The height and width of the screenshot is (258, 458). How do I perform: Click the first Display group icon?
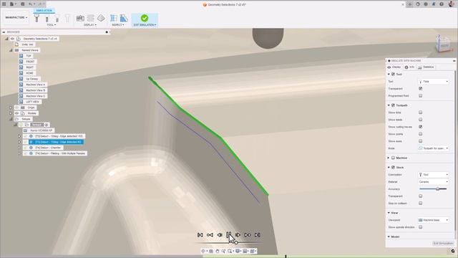[80, 18]
